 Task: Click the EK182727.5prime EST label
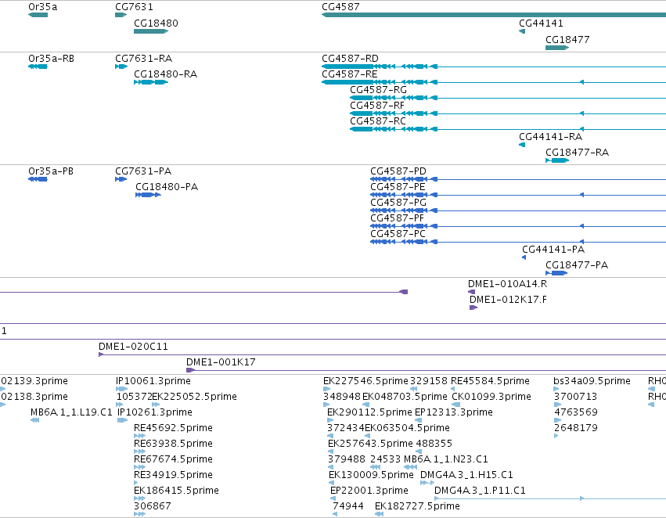point(417,506)
